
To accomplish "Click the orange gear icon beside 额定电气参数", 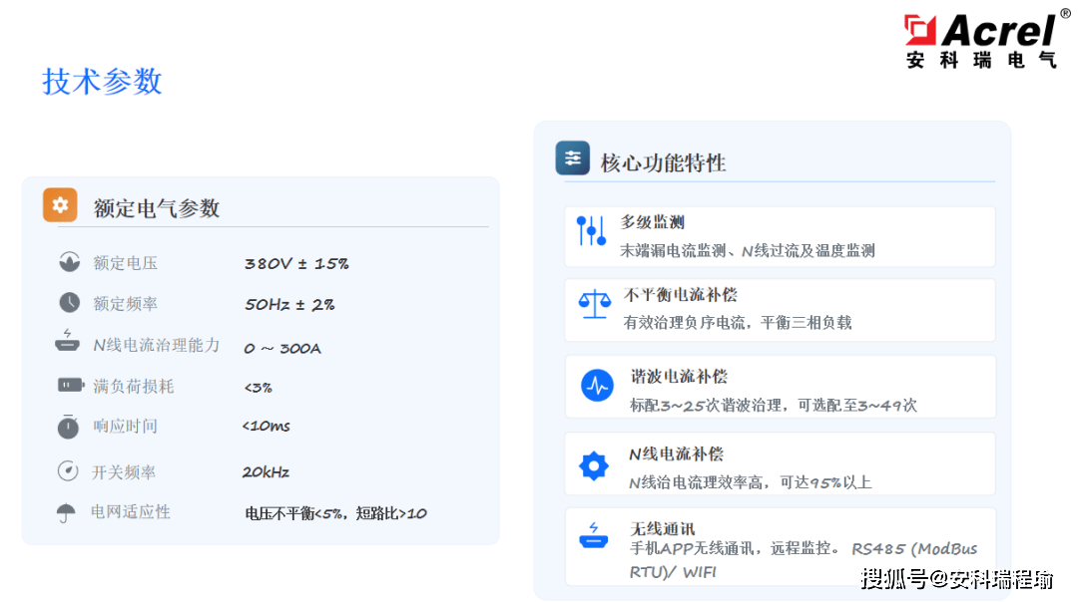I will point(60,204).
